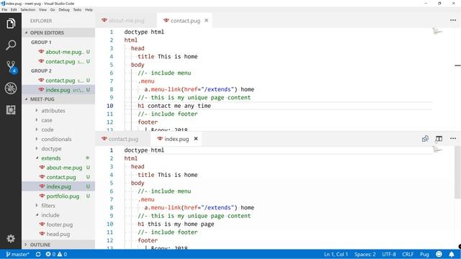The height and width of the screenshot is (259, 461).
Task: Open errors and warnings count in status bar
Action: 56,254
